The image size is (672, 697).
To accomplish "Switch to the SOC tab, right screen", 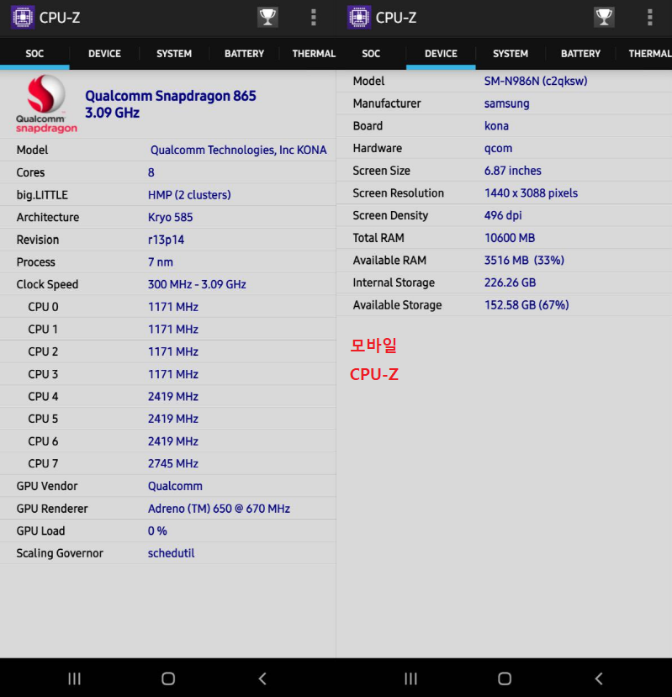I will click(x=371, y=54).
